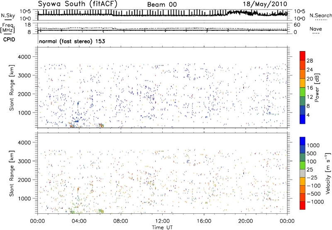
Task: Click the '16:00' time tick label
Action: [204, 221]
